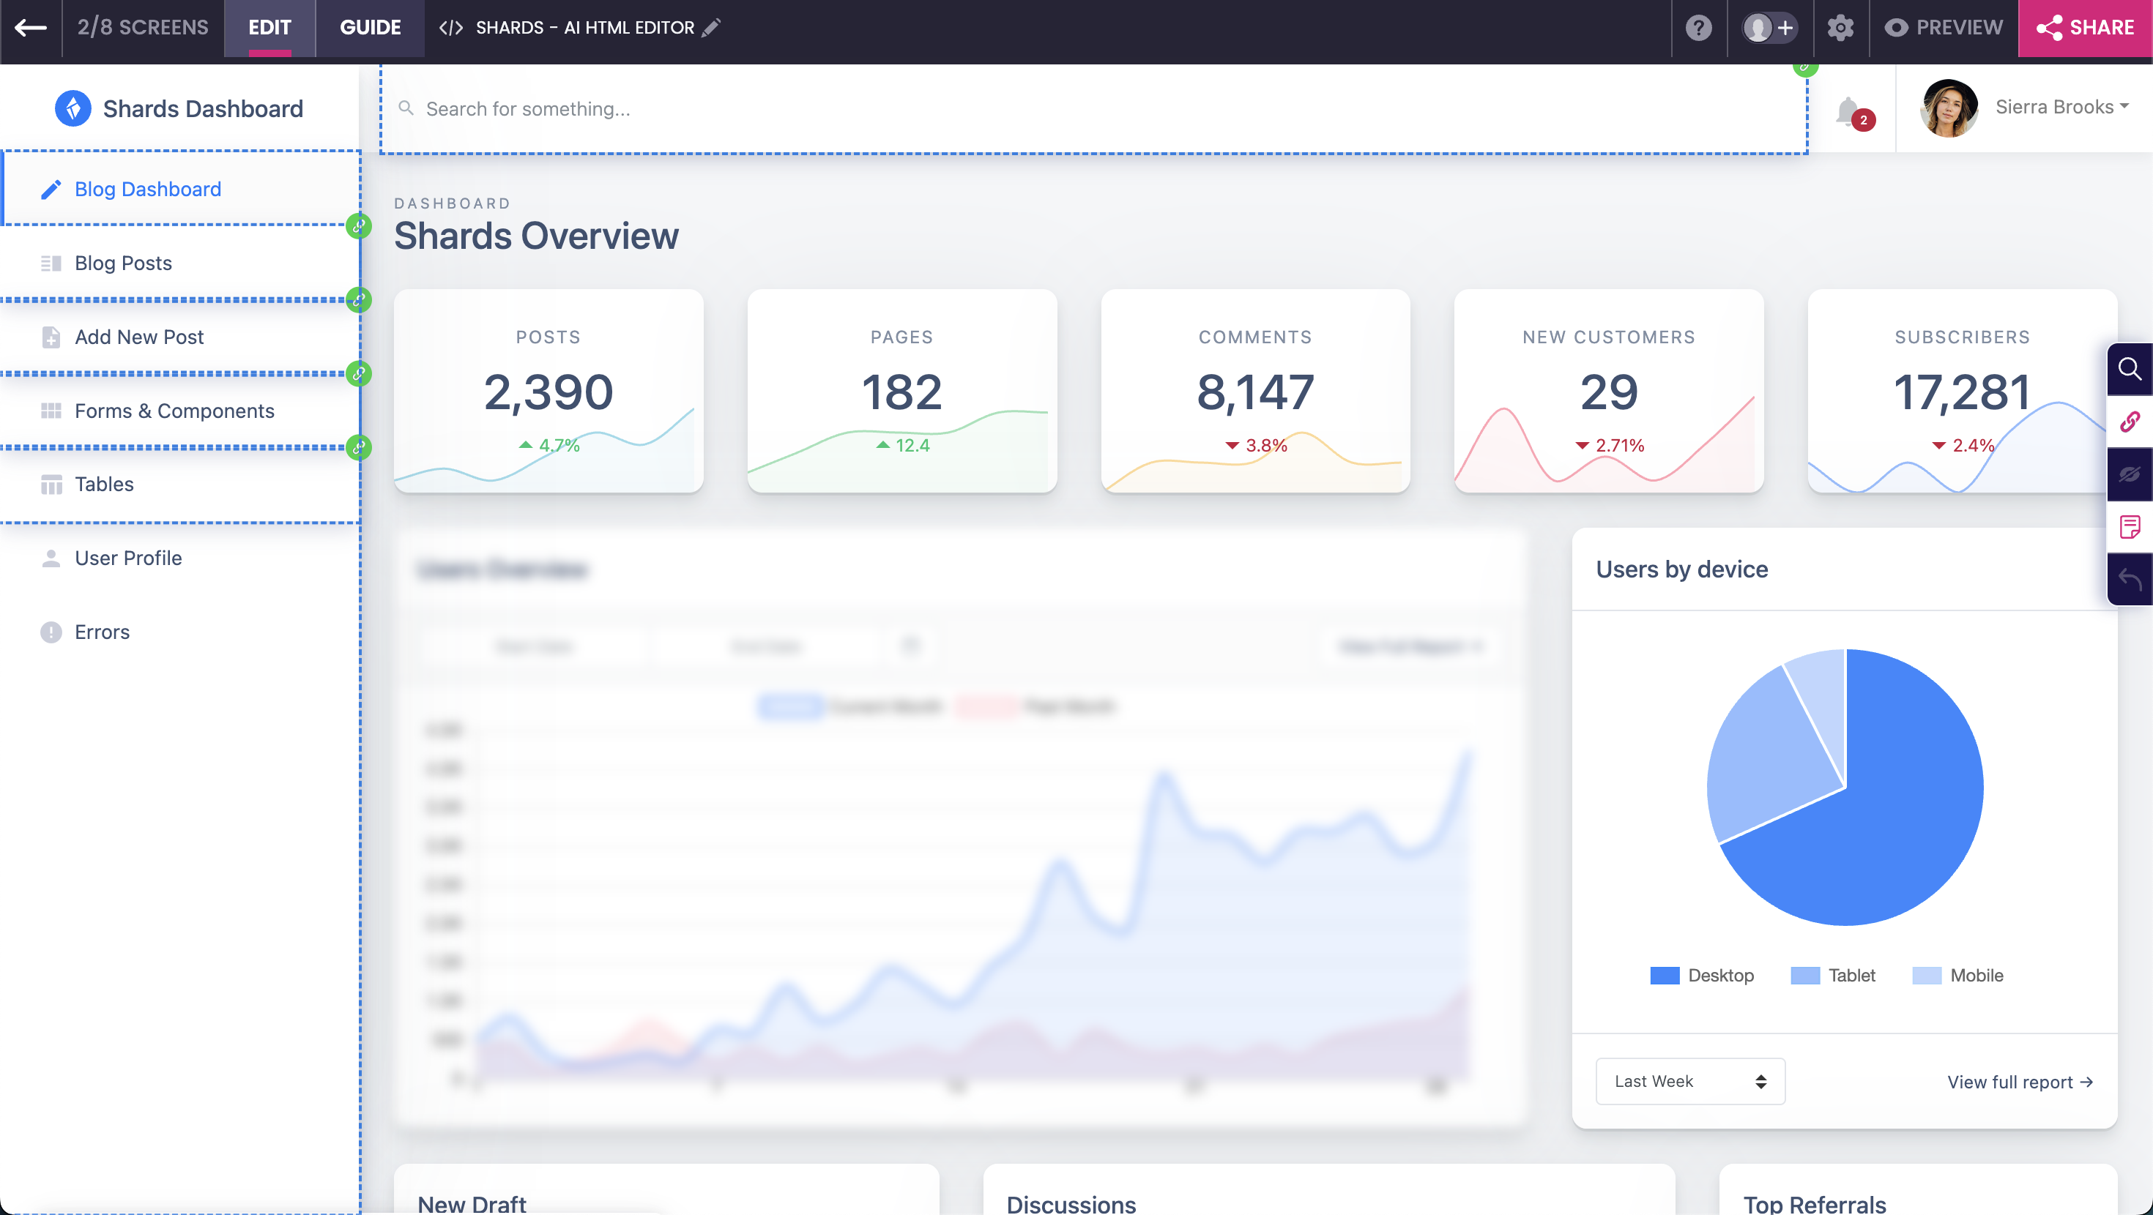Open the settings gear icon
The height and width of the screenshot is (1215, 2153).
coord(1840,28)
